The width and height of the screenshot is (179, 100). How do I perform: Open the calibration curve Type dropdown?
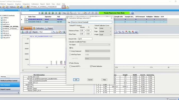(105, 28)
